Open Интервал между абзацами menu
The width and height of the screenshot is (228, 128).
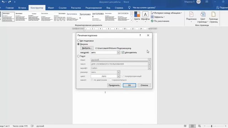point(166,13)
